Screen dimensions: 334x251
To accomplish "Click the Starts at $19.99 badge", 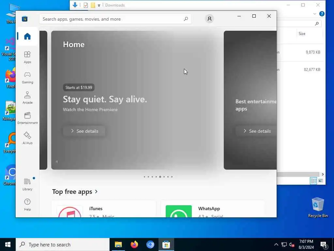I will [79, 87].
